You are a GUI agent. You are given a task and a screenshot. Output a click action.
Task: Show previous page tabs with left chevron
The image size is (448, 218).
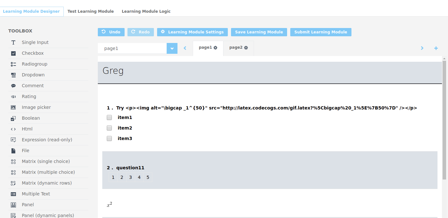[185, 48]
